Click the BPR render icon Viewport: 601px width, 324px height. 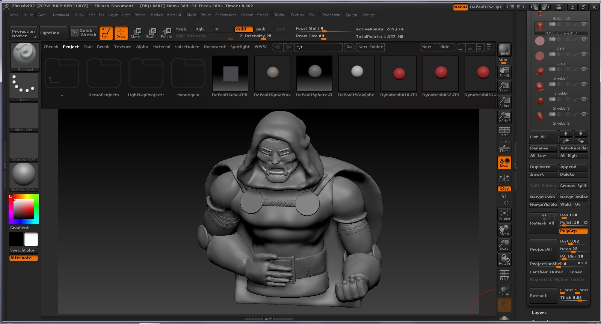click(504, 50)
